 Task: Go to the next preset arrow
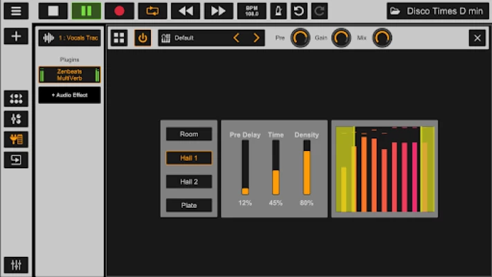pyautogui.click(x=257, y=38)
